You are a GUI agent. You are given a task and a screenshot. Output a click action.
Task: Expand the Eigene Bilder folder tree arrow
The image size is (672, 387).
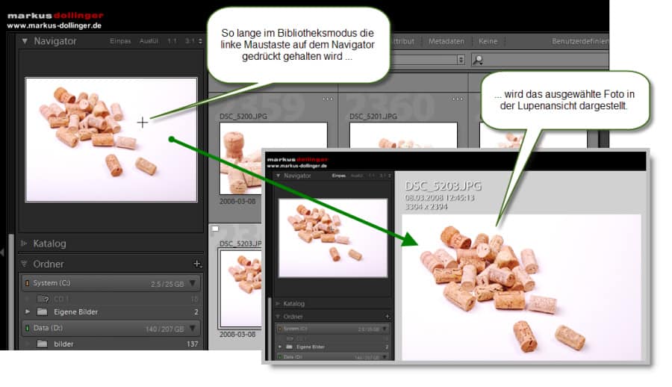pyautogui.click(x=28, y=312)
